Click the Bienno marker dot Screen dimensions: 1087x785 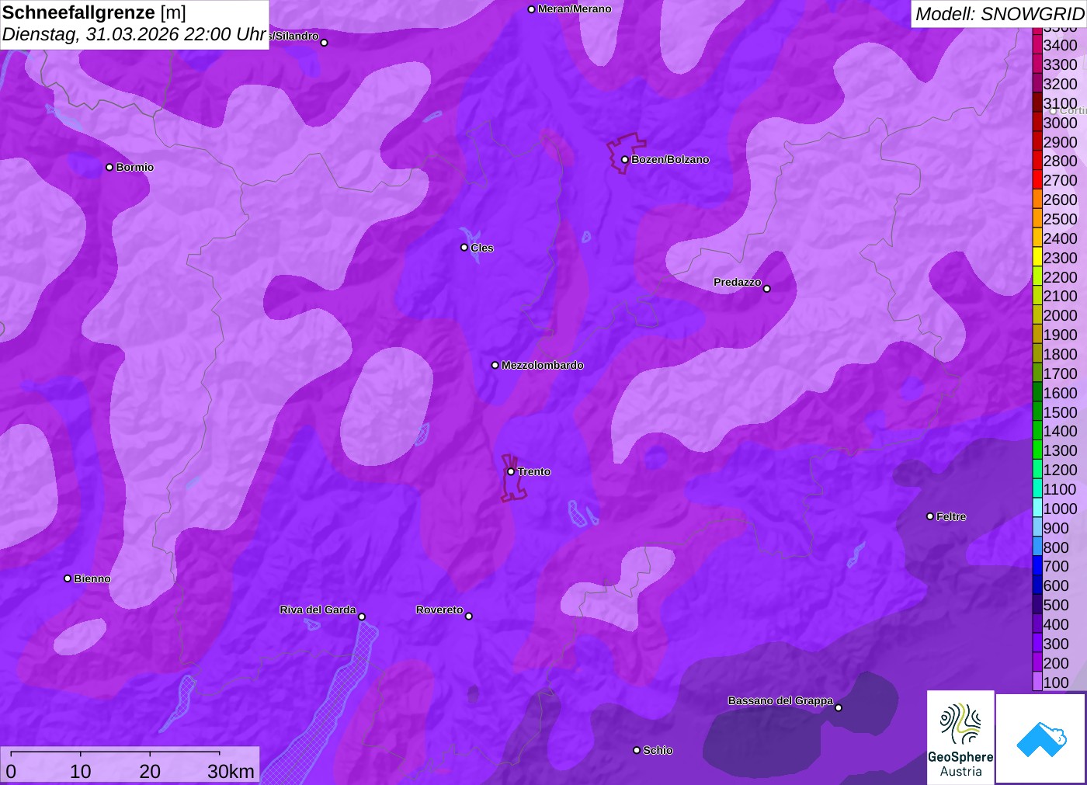[68, 578]
